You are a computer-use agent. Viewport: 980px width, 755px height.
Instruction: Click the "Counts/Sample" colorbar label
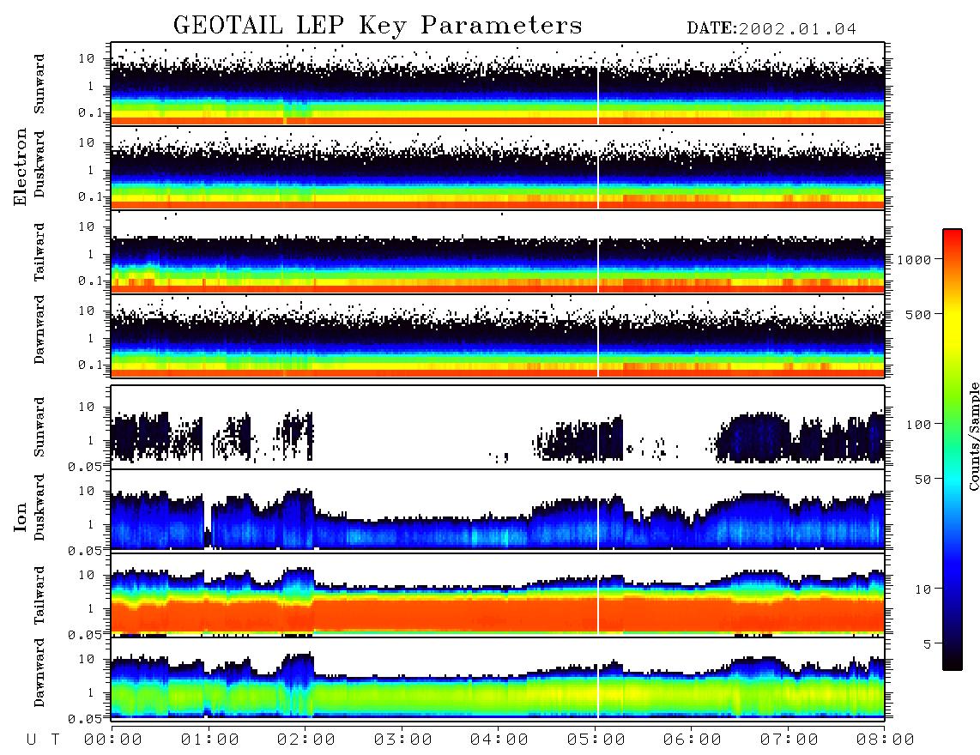click(973, 436)
